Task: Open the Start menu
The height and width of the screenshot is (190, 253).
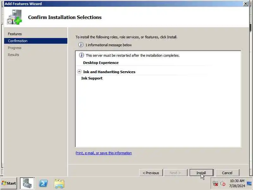Action: click(9, 183)
